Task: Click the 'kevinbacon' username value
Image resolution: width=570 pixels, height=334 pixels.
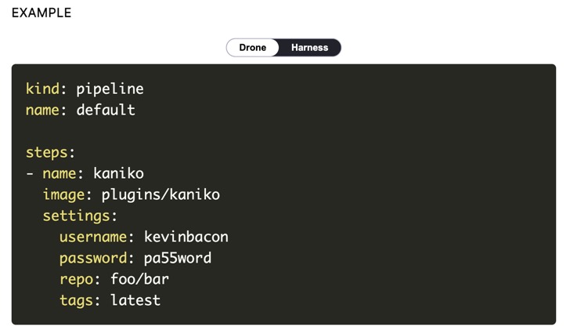Action: pyautogui.click(x=186, y=237)
